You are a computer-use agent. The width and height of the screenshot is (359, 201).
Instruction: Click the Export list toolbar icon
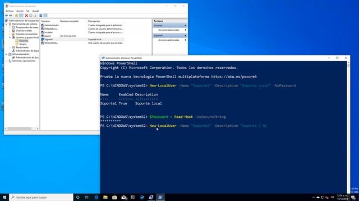coord(35,16)
